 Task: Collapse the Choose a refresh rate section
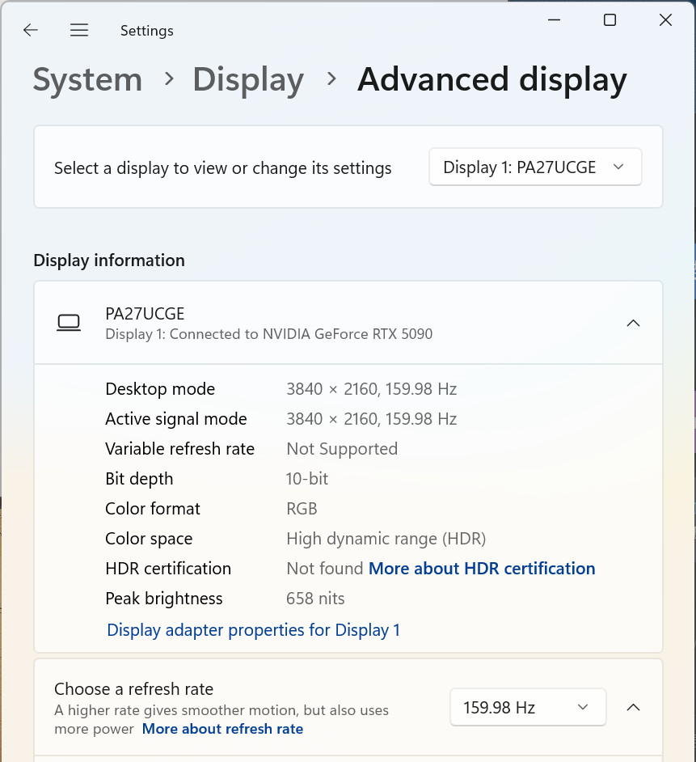click(633, 708)
